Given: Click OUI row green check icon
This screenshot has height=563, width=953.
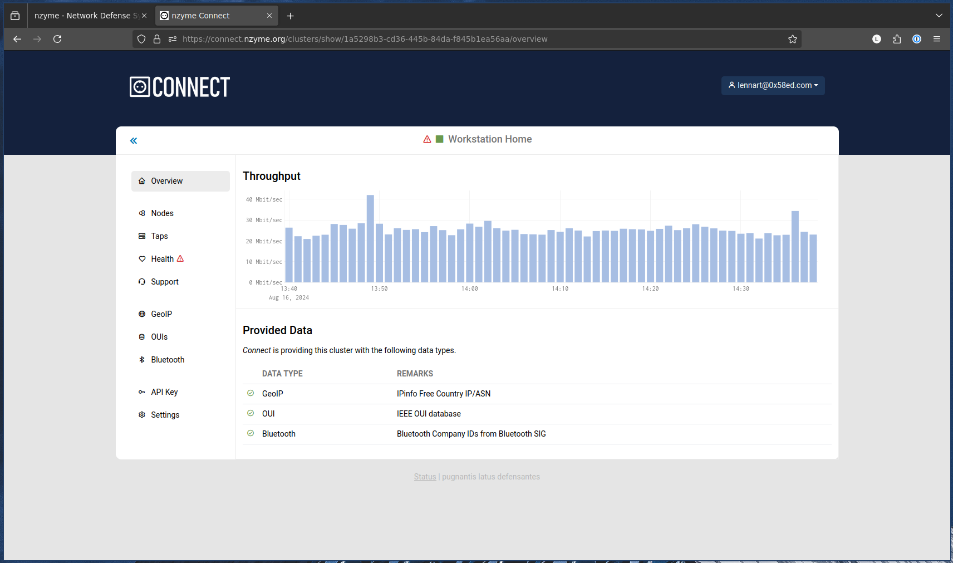Looking at the screenshot, I should 250,413.
